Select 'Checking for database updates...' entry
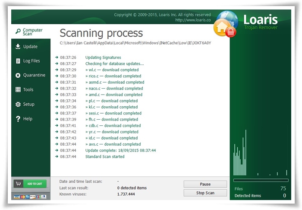This screenshot has width=302, height=210. pyautogui.click(x=115, y=64)
